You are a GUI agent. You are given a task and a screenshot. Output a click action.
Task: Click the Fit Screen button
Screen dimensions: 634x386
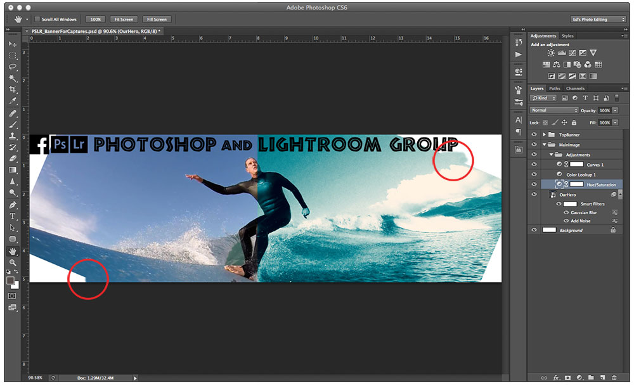[x=124, y=20]
